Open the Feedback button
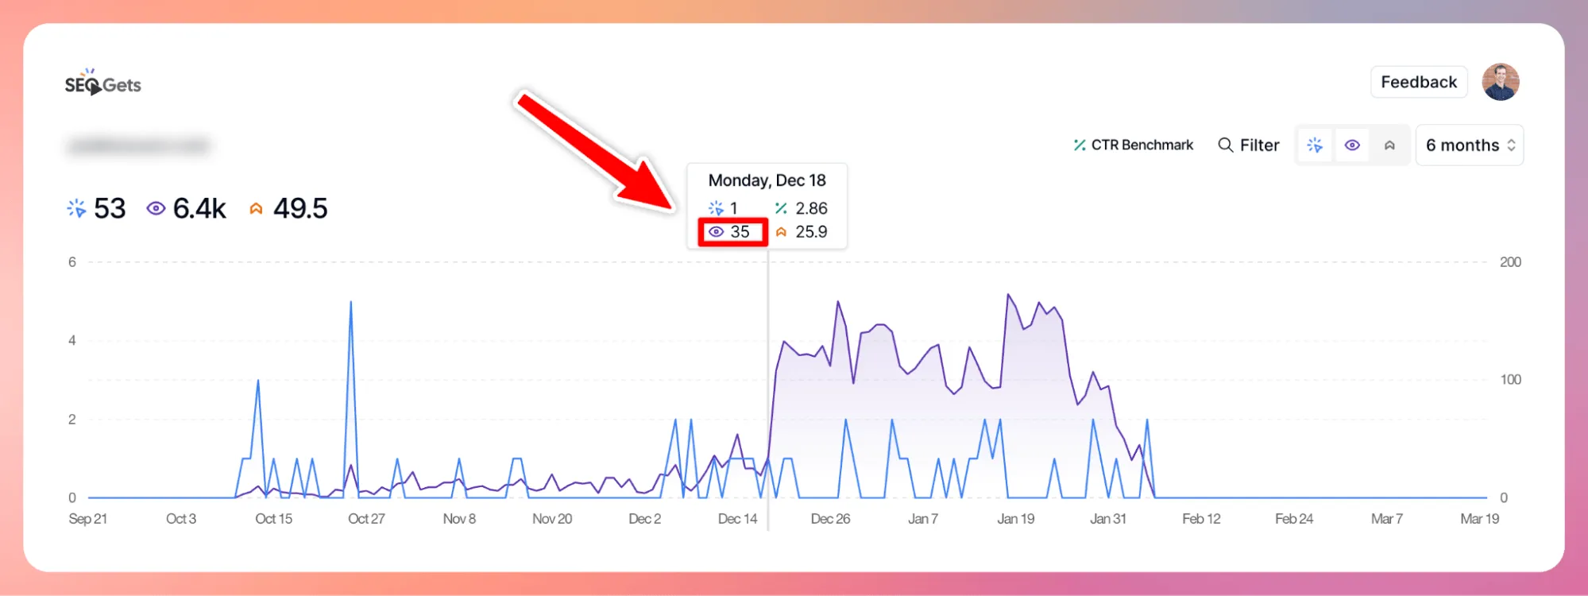1588x596 pixels. [1419, 82]
